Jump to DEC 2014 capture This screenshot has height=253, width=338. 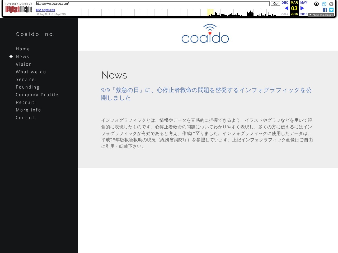coord(285,3)
